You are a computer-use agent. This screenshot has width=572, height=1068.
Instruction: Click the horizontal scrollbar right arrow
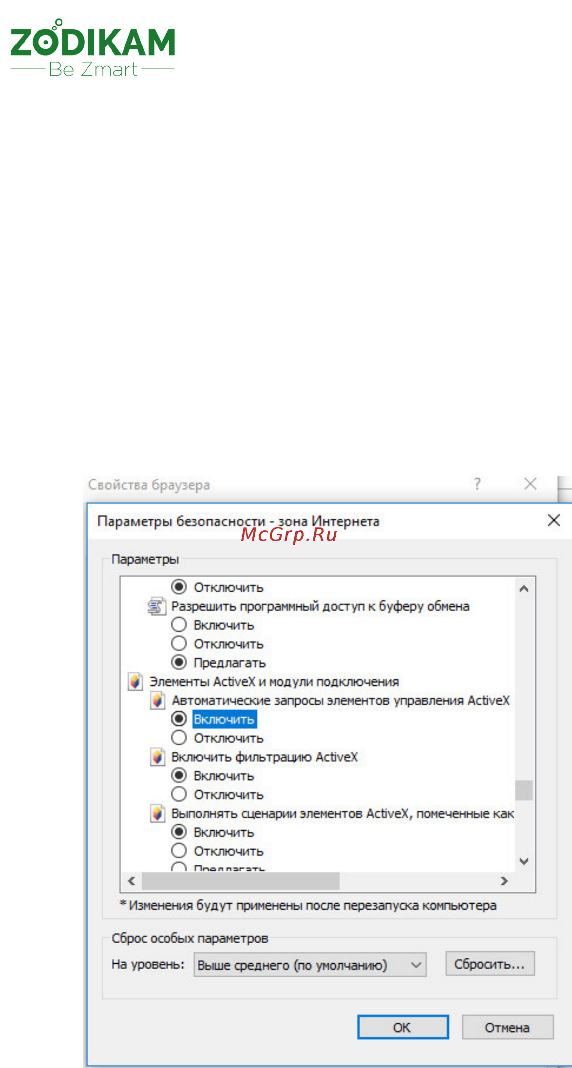pos(504,881)
